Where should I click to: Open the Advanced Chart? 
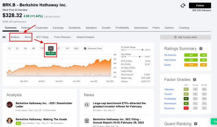click(x=93, y=49)
